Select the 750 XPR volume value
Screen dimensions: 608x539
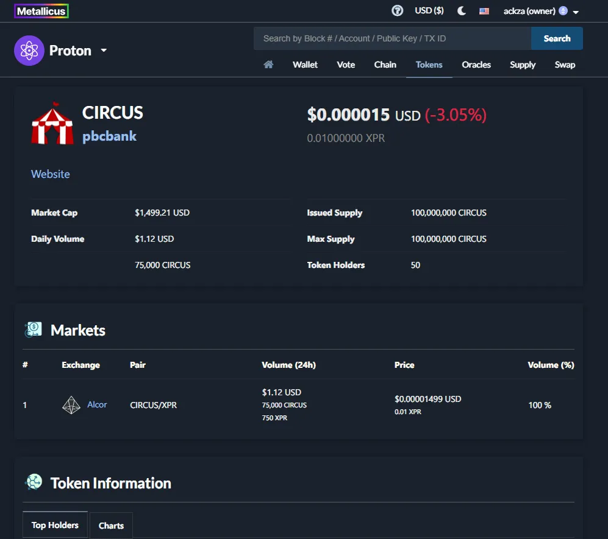[x=274, y=418]
